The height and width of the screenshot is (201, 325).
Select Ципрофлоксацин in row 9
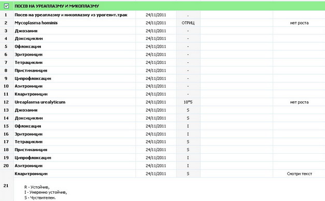point(33,78)
